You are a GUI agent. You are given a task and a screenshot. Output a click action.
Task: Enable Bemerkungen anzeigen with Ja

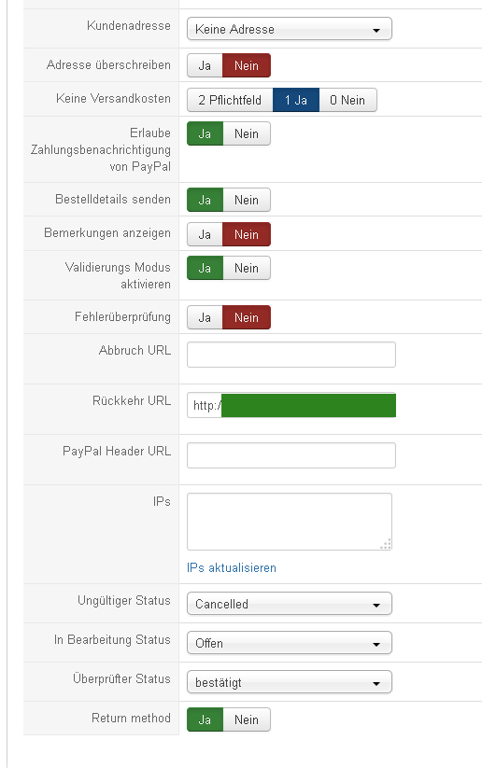click(205, 234)
